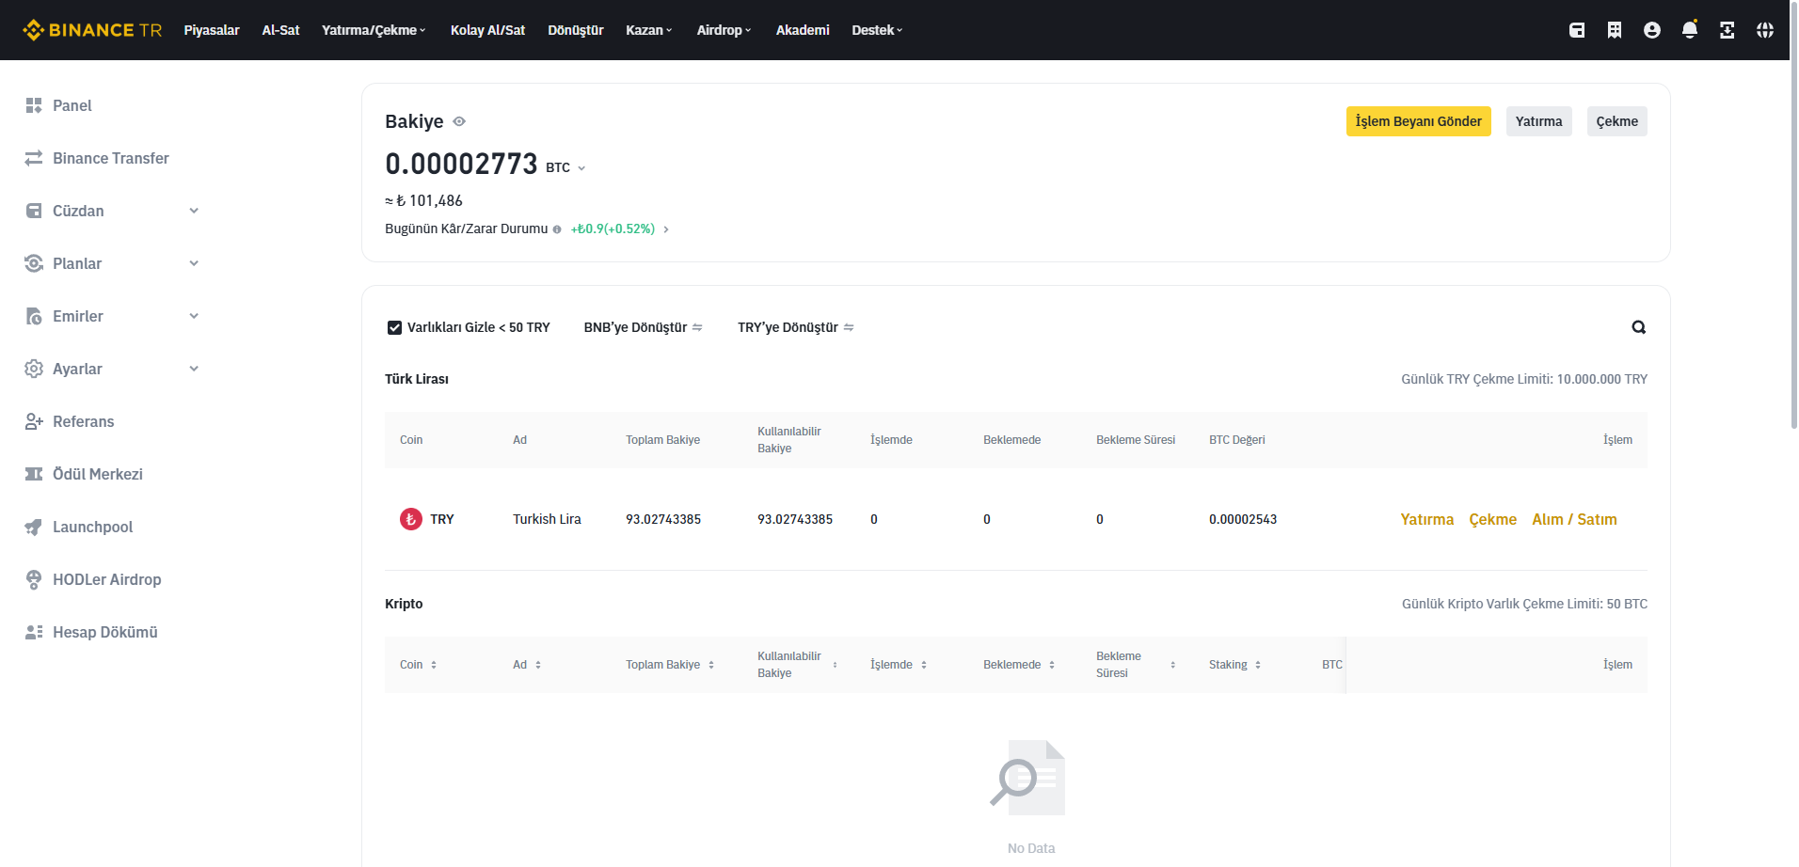Sort the Kripto table by Beklemede
The width and height of the screenshot is (1799, 867).
tap(1052, 665)
